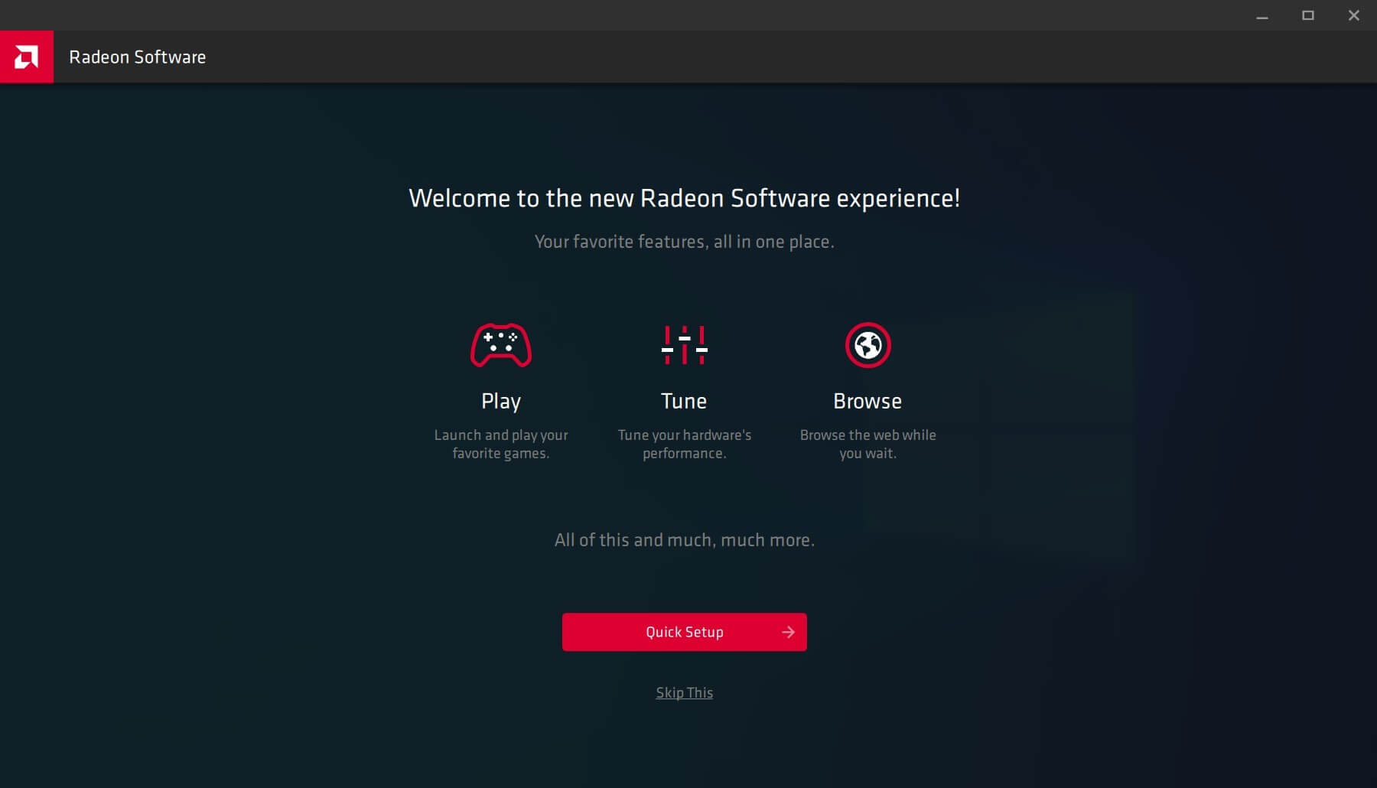Click the Tune heading text

coord(684,401)
